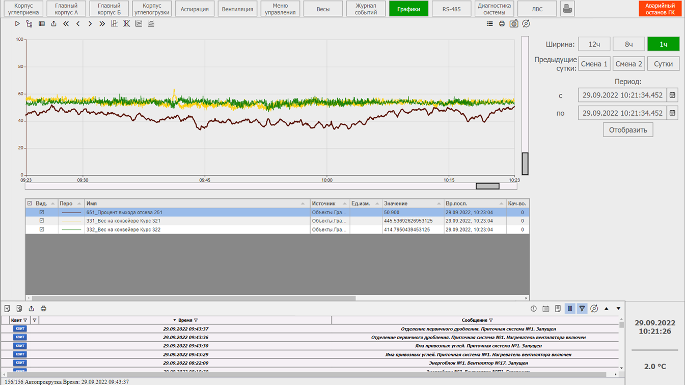
Task: Open the Журнал событий tab
Action: pyautogui.click(x=366, y=9)
